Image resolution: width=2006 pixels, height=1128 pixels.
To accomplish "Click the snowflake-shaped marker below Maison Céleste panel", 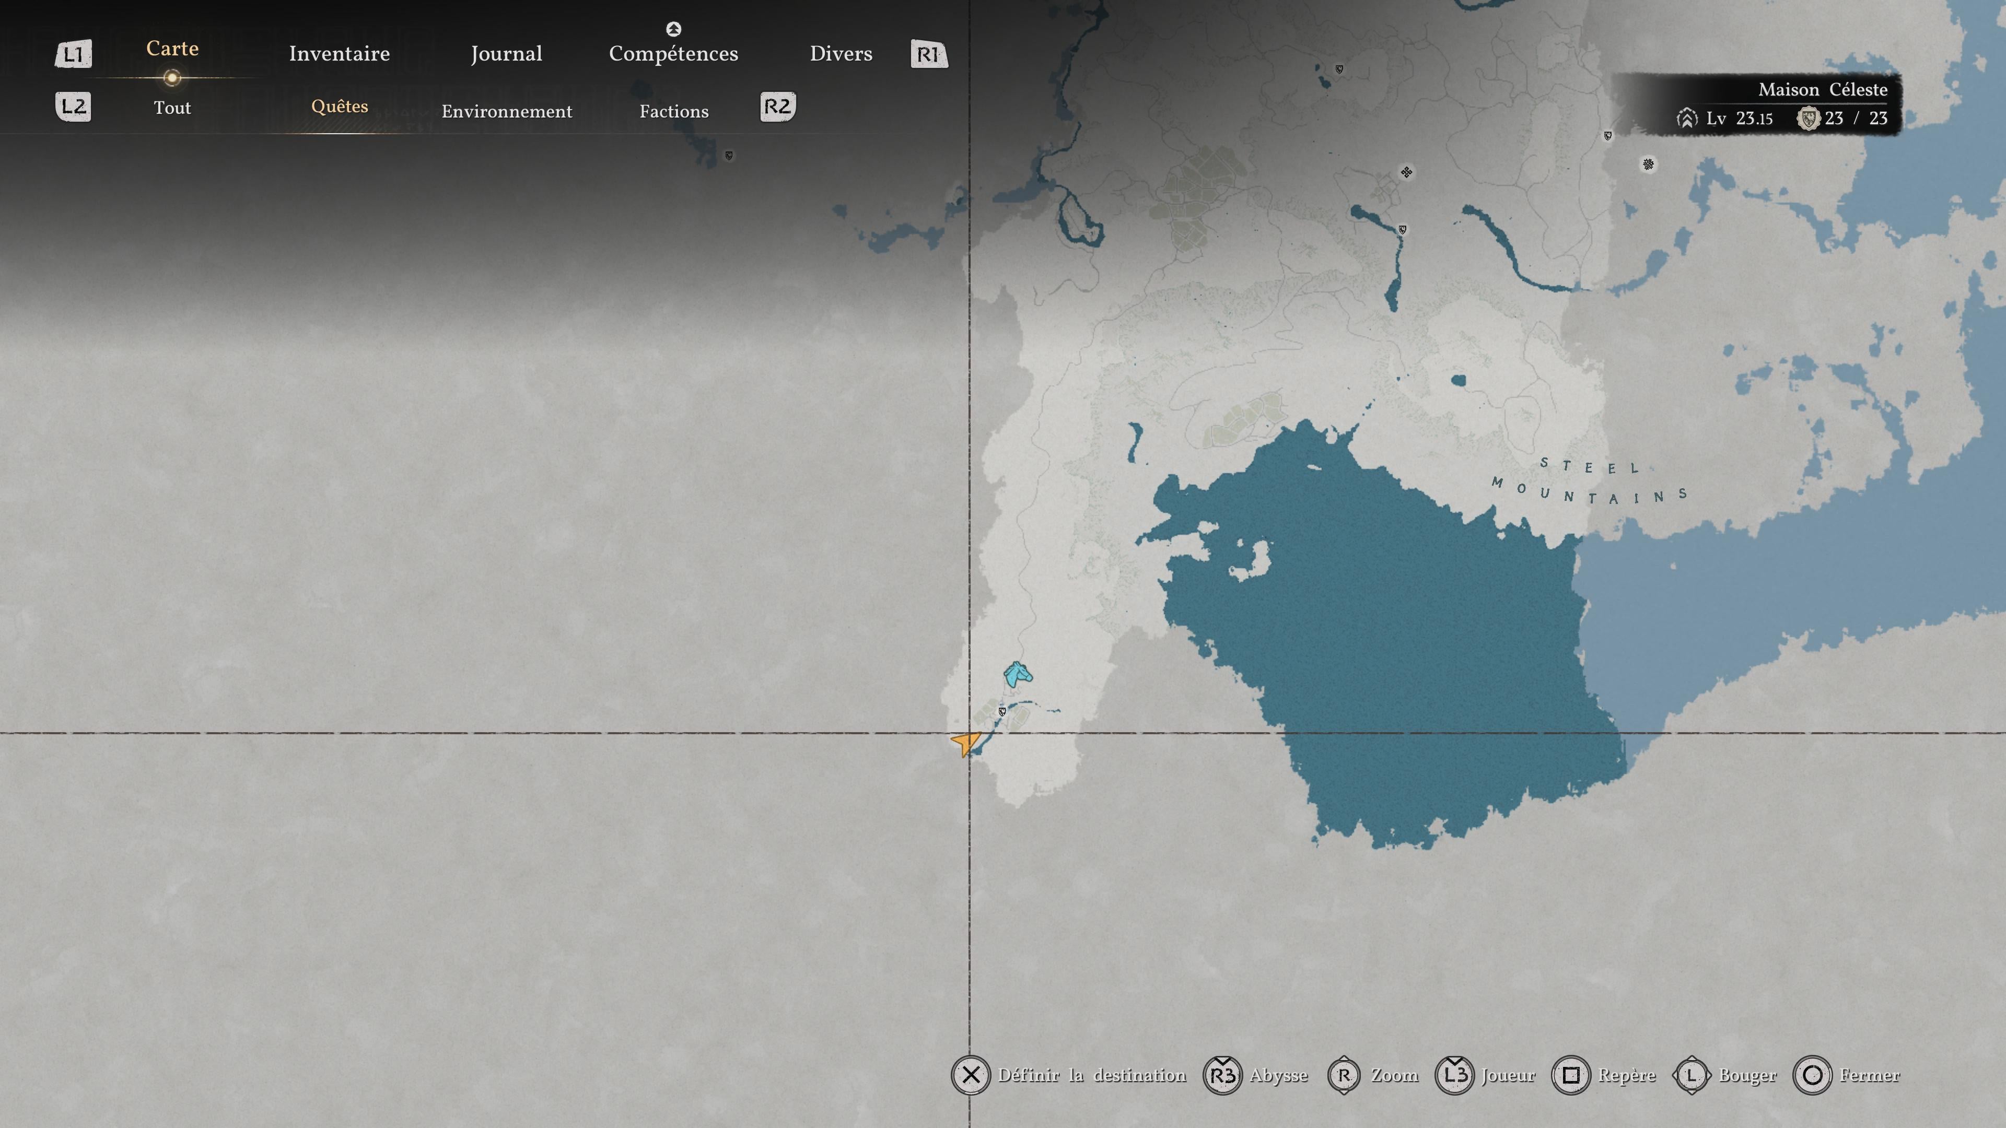I will pyautogui.click(x=1649, y=164).
